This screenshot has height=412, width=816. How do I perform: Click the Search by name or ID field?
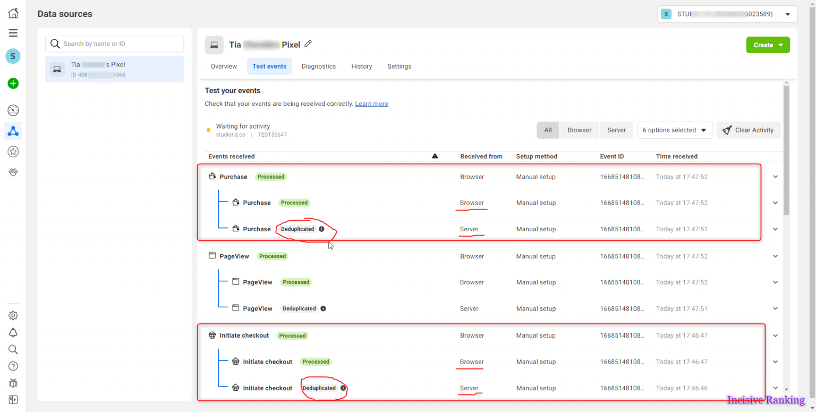click(x=115, y=44)
